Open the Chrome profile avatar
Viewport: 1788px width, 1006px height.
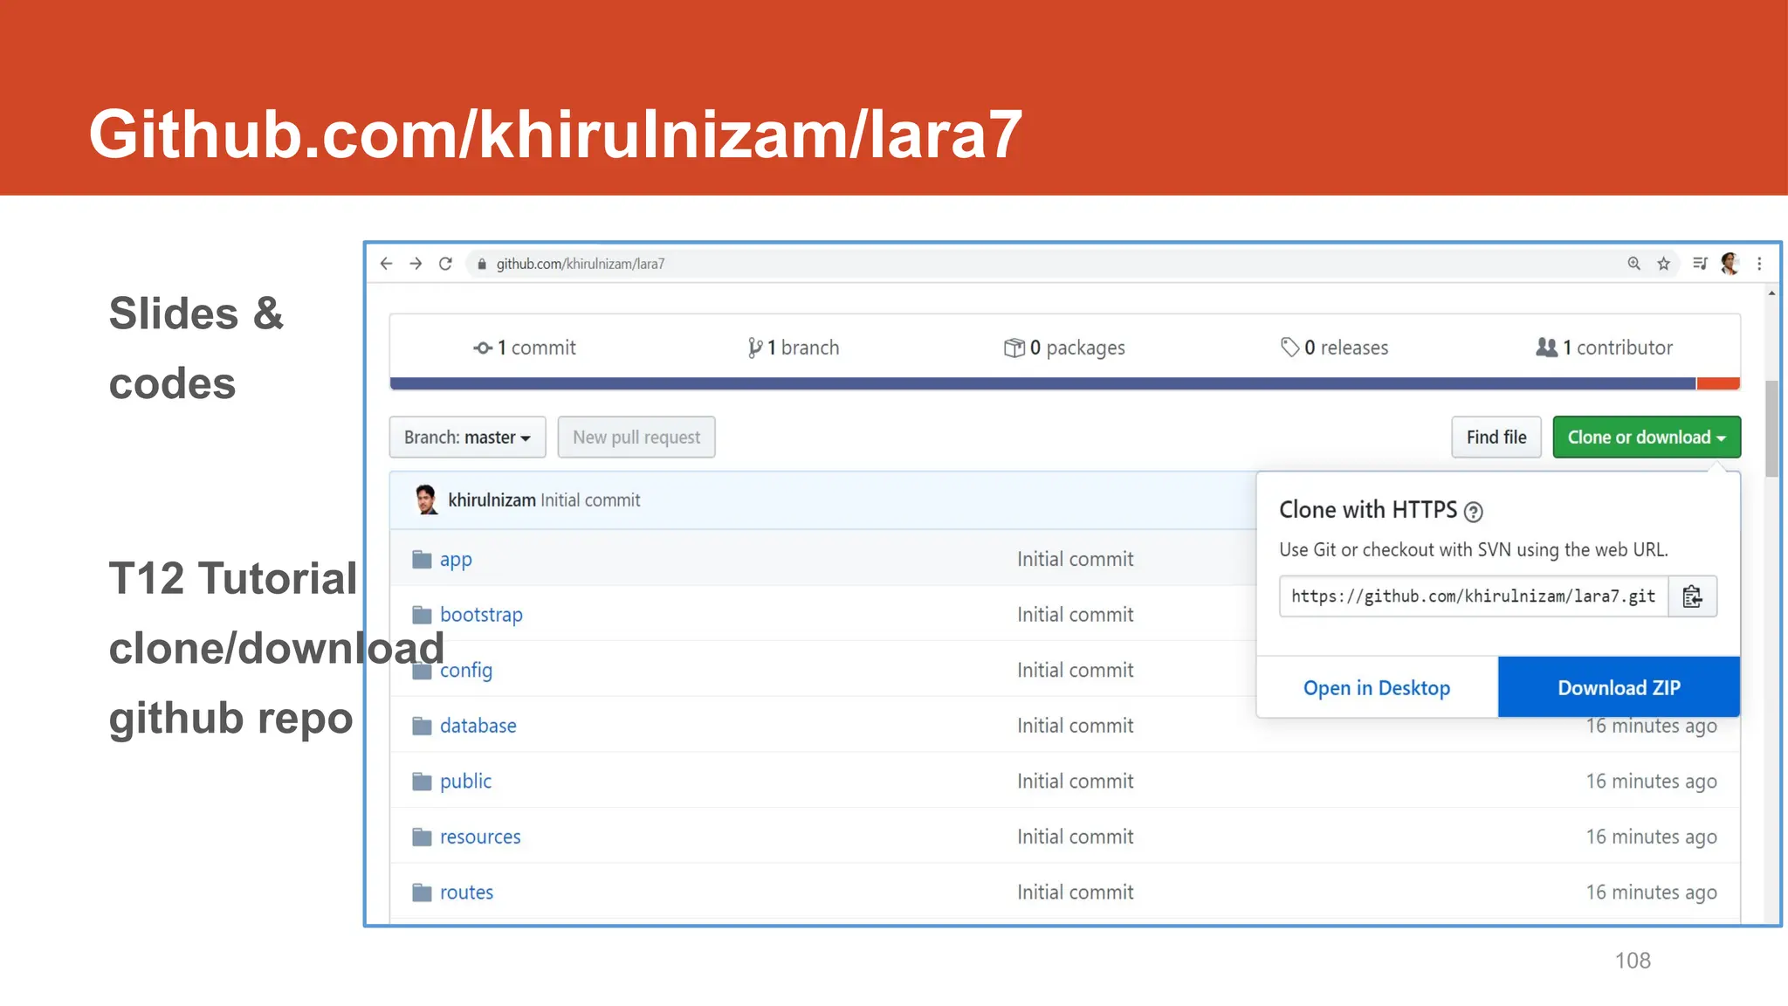1730,263
